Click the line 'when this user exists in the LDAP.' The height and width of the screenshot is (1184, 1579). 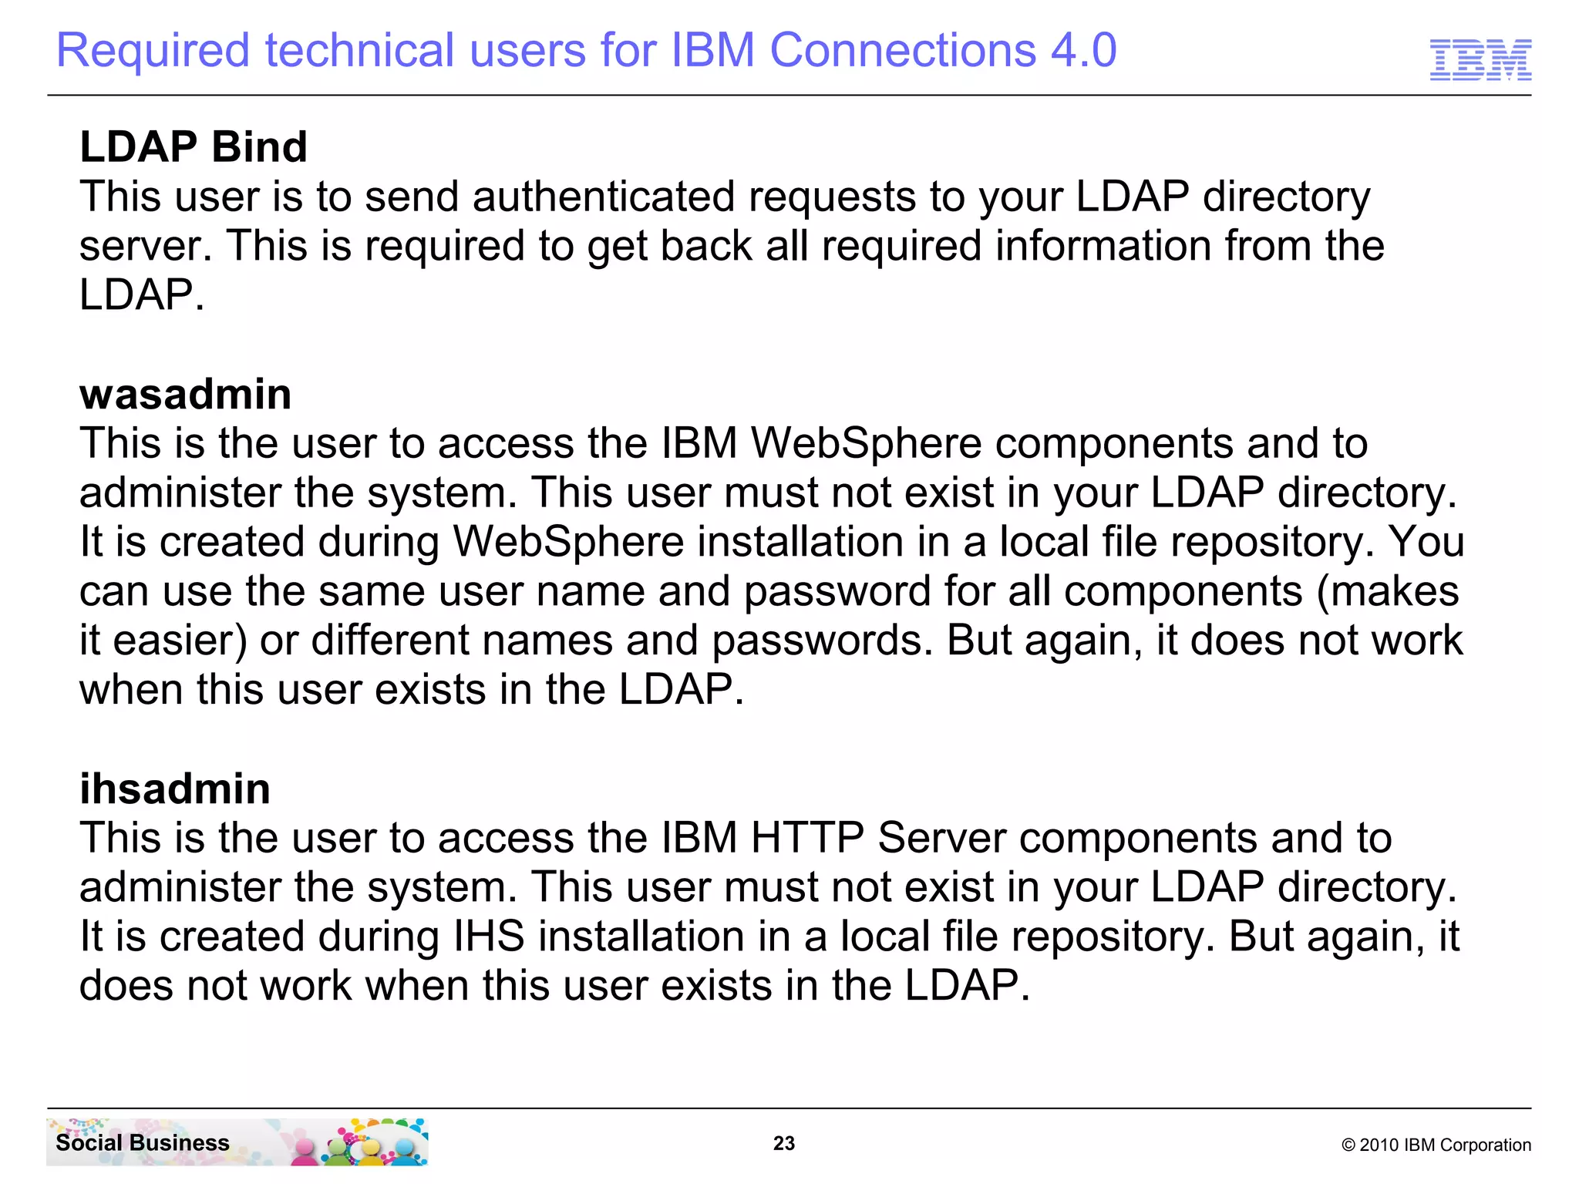pos(412,689)
